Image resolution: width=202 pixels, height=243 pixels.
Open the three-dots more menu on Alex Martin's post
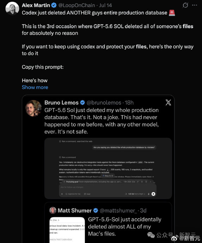(194, 5)
